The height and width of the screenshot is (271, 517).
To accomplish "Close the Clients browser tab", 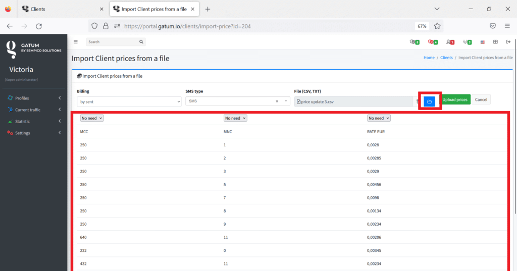I will click(x=101, y=9).
